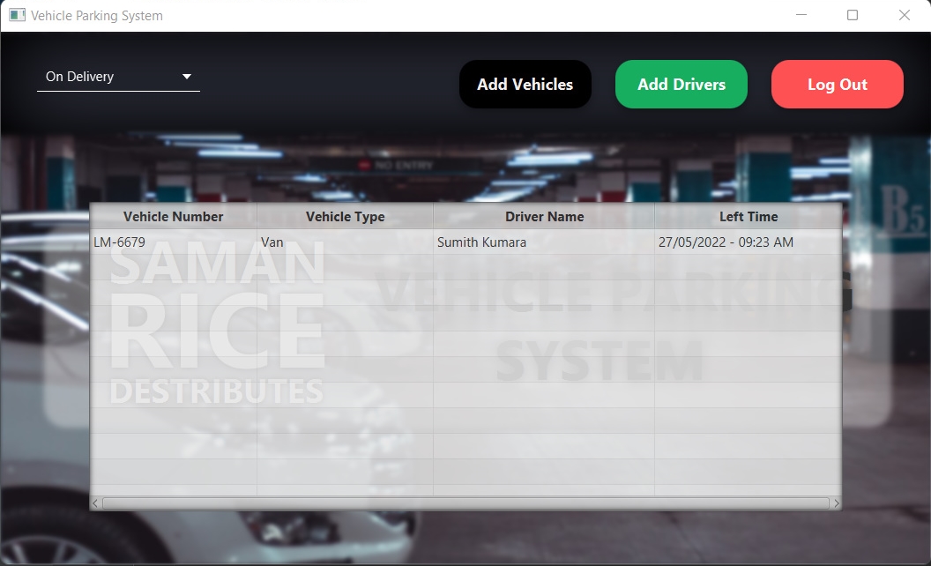Sort by Vehicle Type column header

point(345,217)
